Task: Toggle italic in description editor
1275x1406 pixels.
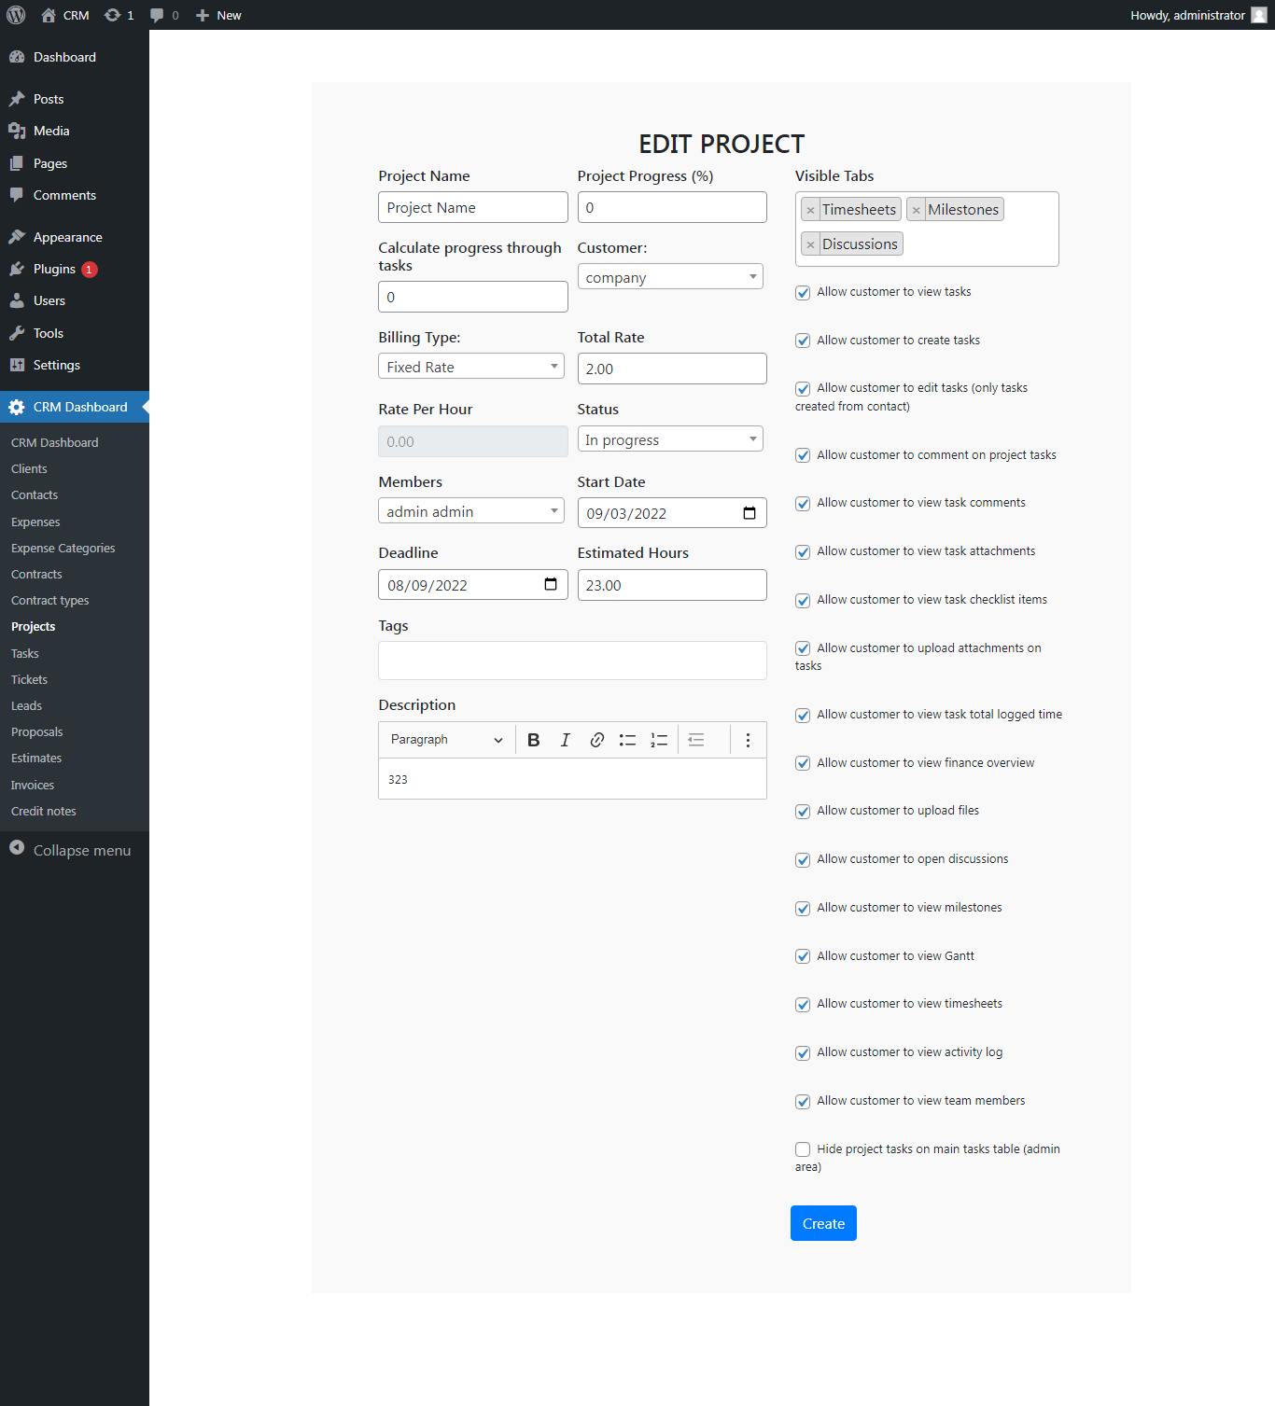Action: [565, 740]
